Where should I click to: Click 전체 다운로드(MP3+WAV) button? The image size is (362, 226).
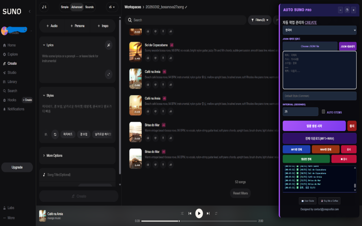[x=320, y=138]
